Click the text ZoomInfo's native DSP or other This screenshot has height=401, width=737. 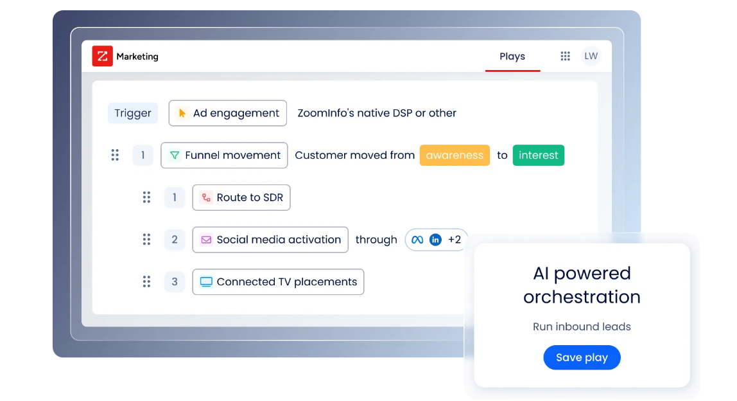pos(377,113)
